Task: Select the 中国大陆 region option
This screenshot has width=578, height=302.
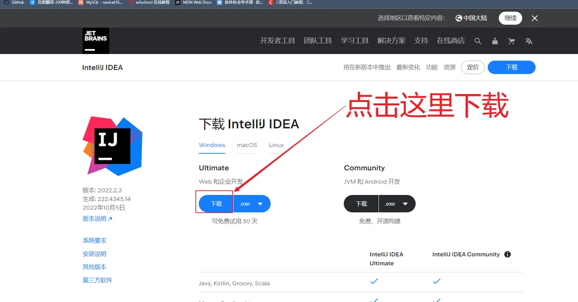Action: (x=471, y=18)
